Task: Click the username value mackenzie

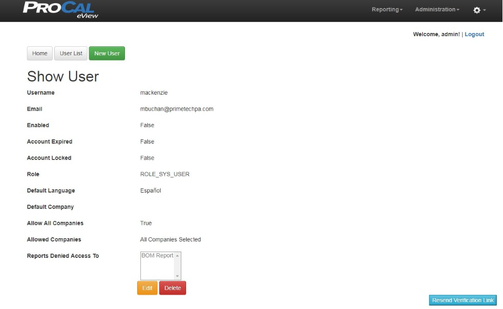Action: [154, 93]
